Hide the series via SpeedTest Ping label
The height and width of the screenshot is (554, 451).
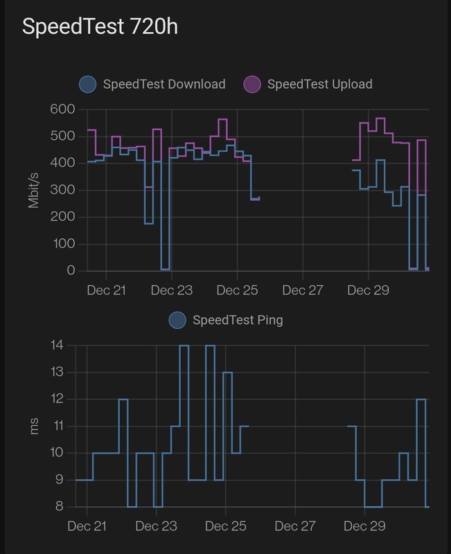238,320
